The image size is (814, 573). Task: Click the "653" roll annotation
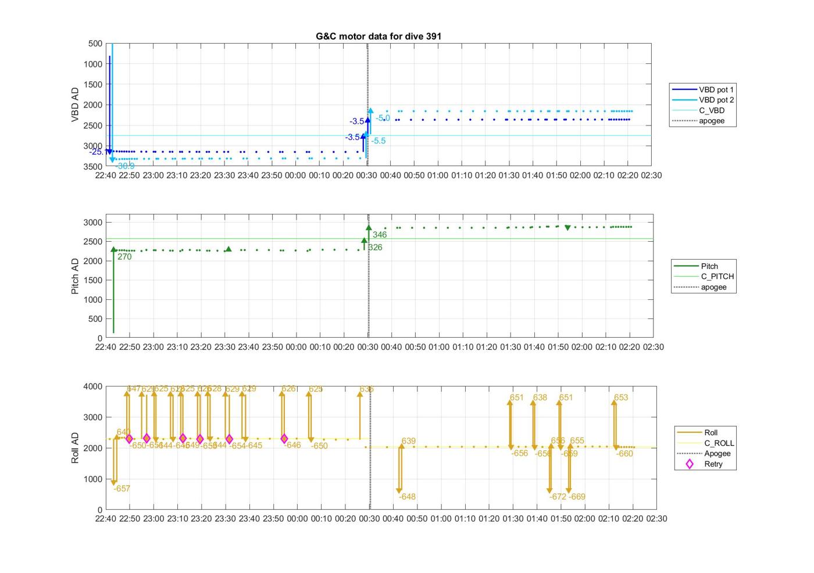[621, 397]
